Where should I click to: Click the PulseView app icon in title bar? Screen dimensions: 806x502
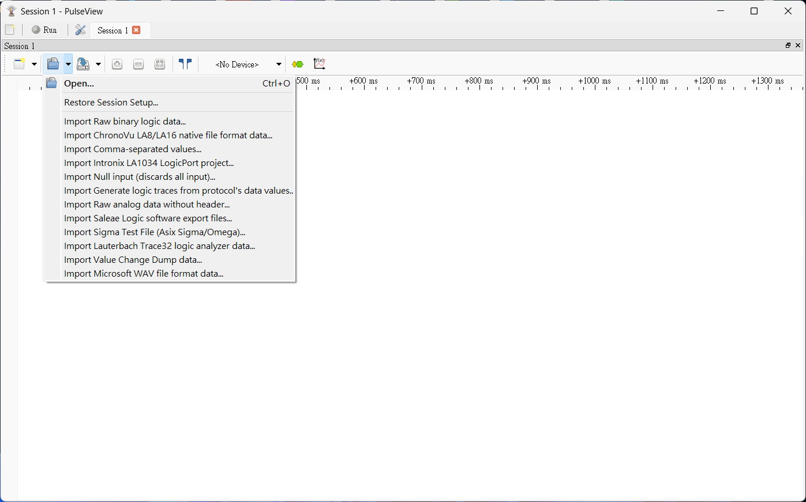tap(11, 11)
